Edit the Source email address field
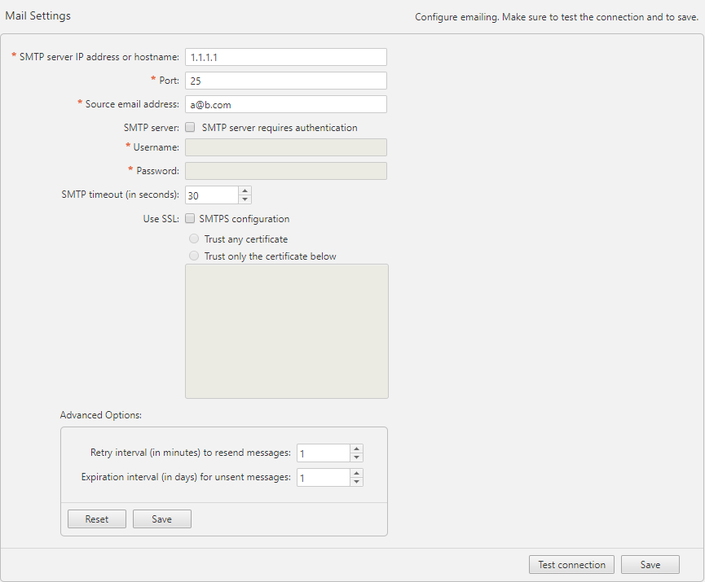The height and width of the screenshot is (582, 705). (x=285, y=104)
